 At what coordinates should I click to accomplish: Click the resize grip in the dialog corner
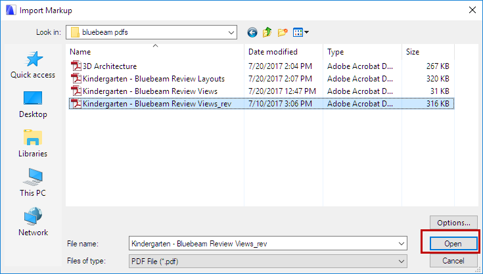478,269
